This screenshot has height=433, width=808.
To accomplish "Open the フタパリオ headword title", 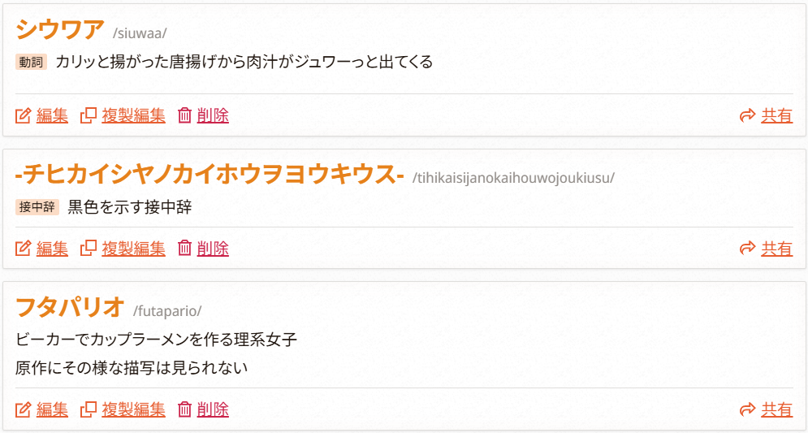I will [70, 308].
